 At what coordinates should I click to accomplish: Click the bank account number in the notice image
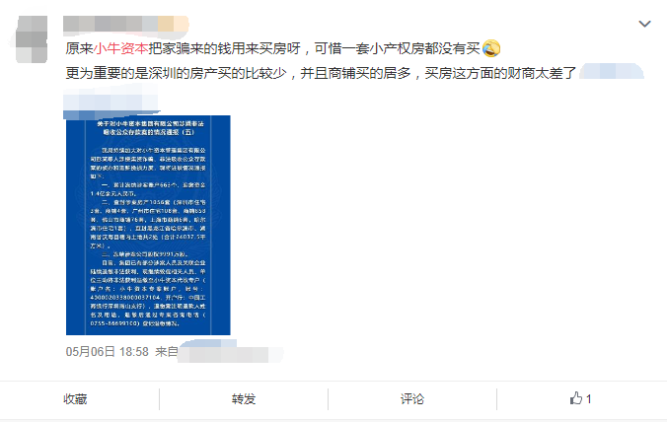pos(125,298)
